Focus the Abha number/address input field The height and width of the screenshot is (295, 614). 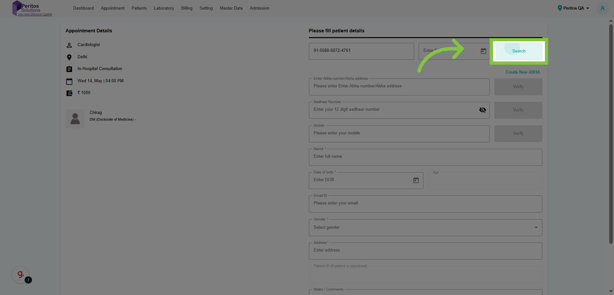pyautogui.click(x=399, y=86)
